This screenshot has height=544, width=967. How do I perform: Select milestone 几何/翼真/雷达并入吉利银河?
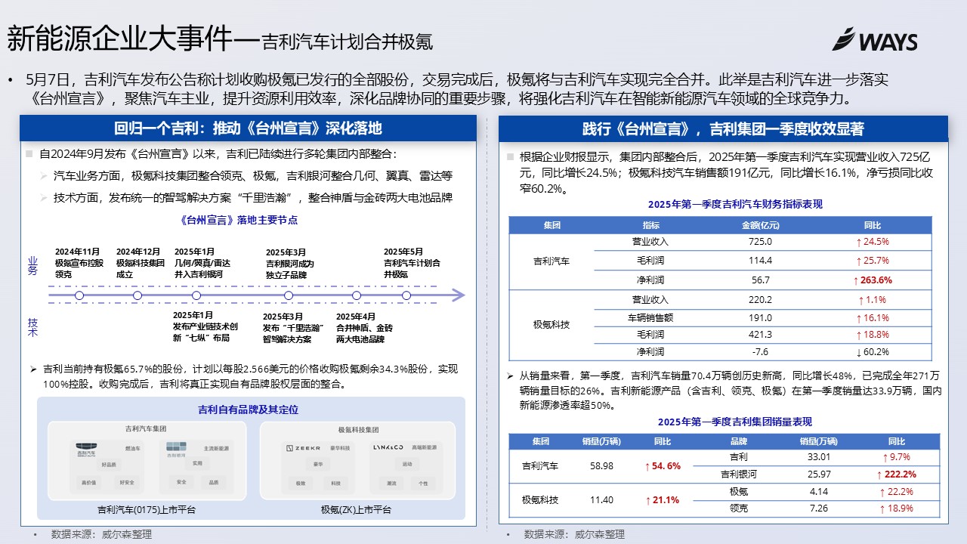click(x=202, y=269)
